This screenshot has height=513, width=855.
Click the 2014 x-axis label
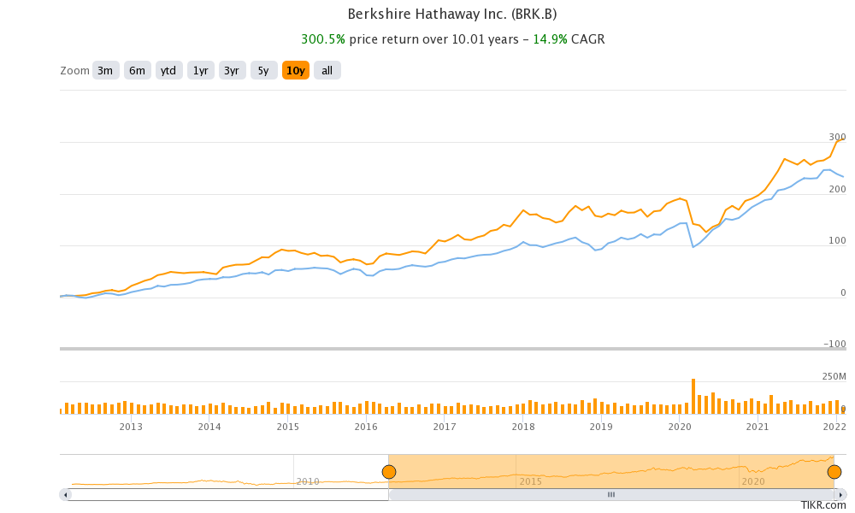(x=209, y=427)
